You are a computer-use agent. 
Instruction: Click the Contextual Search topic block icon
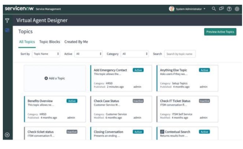pos(162,132)
